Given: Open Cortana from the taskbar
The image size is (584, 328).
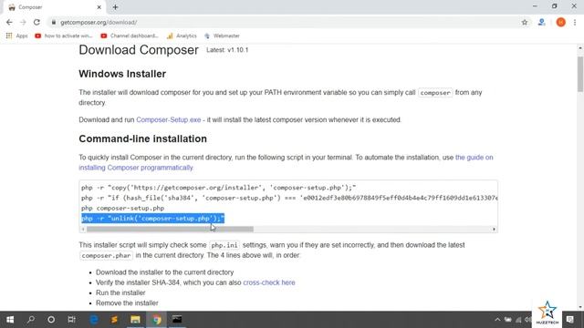Looking at the screenshot, I should (x=51, y=320).
